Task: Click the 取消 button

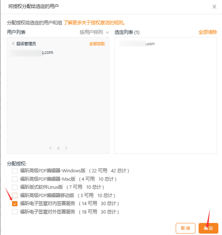Action: (185, 228)
